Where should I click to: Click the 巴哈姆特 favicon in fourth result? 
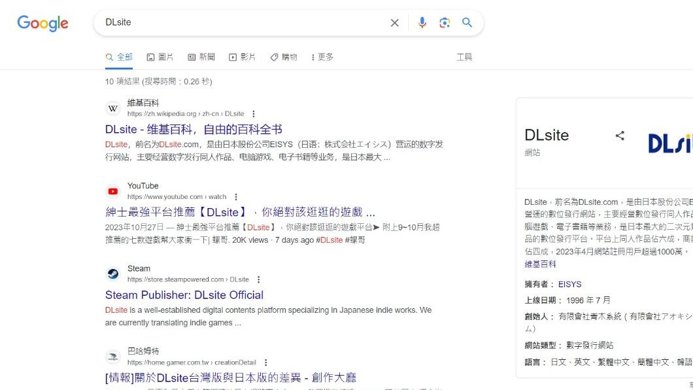[113, 357]
